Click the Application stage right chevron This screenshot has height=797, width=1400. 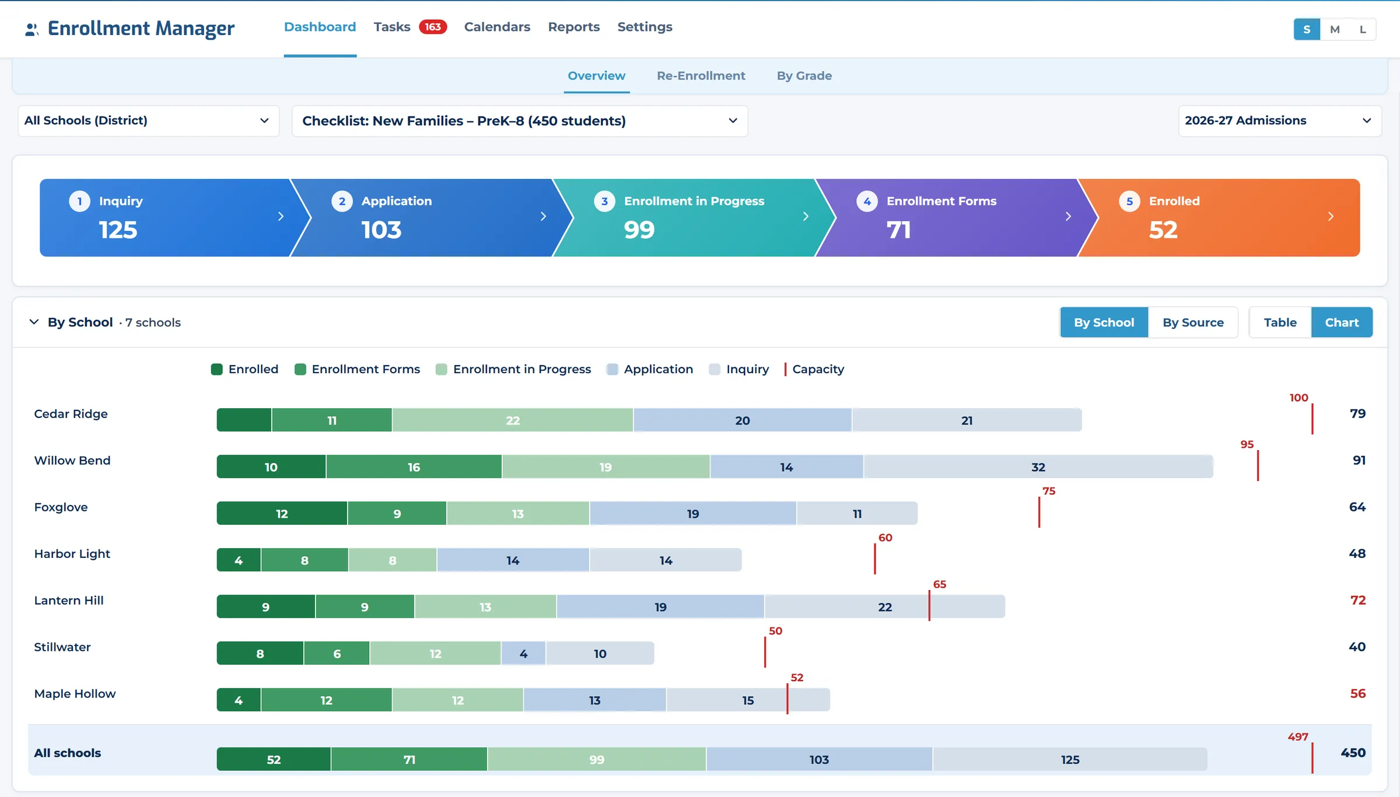[543, 216]
